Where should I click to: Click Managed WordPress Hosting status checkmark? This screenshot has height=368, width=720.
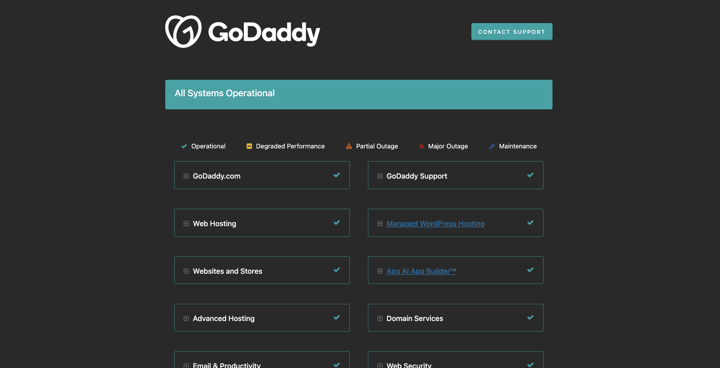tap(530, 222)
